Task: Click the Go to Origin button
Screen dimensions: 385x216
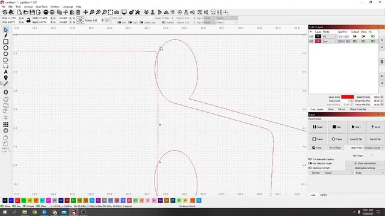Action: pyautogui.click(x=335, y=148)
